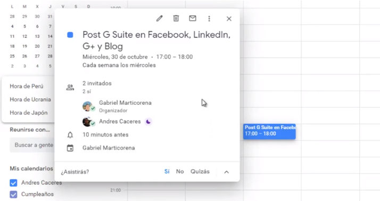Select Hora de Japón time zone

tap(29, 113)
